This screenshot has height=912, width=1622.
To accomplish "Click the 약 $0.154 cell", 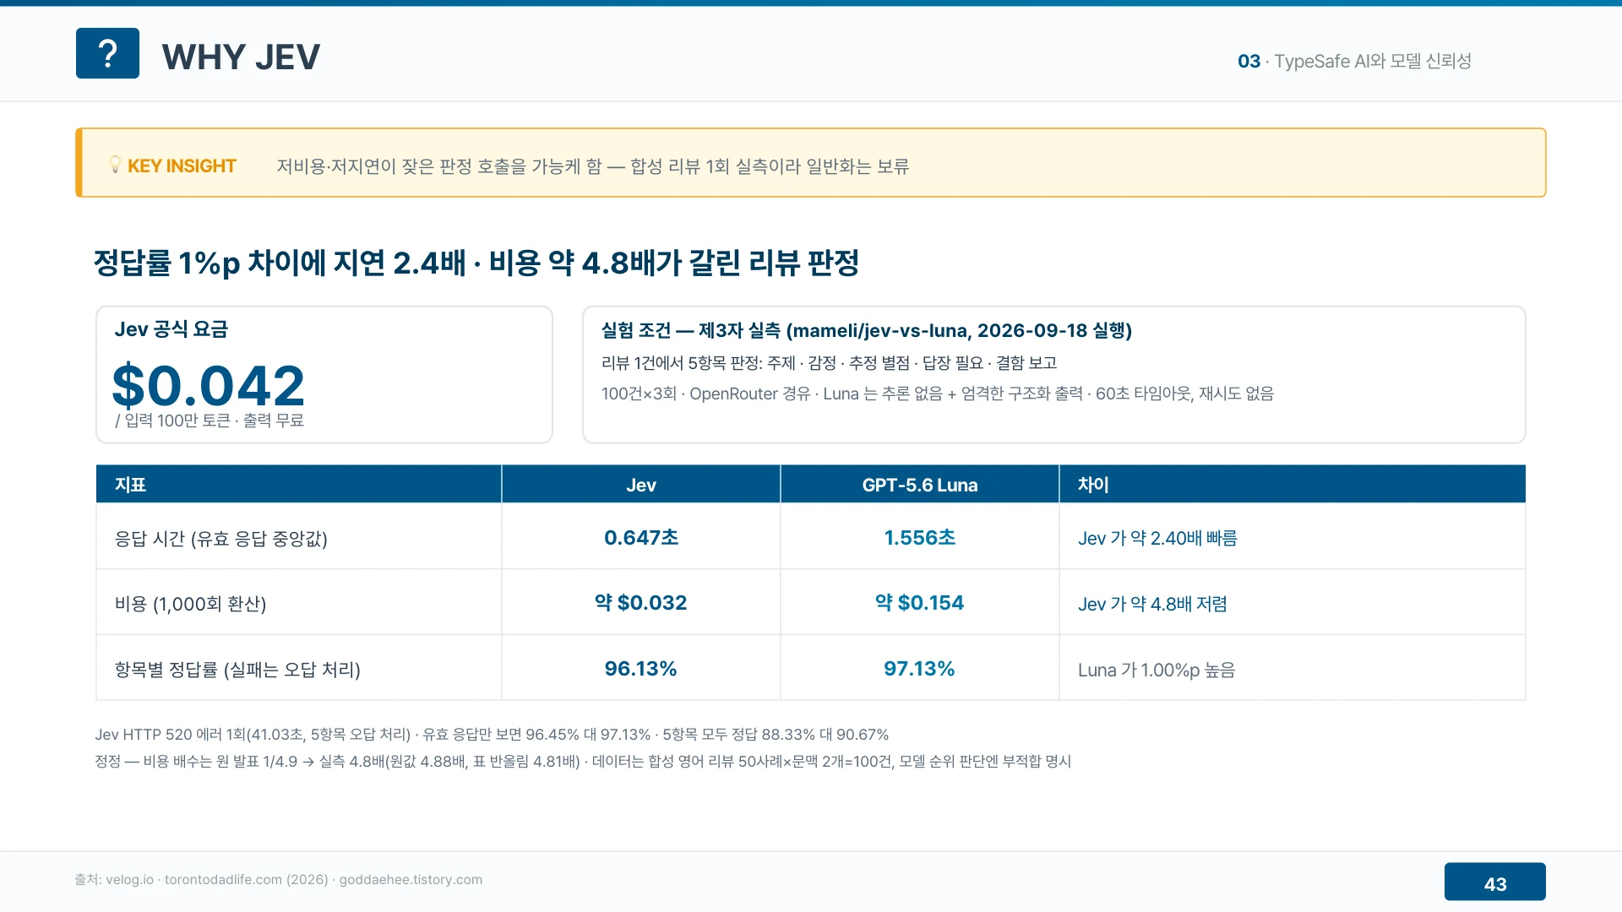I will click(920, 602).
